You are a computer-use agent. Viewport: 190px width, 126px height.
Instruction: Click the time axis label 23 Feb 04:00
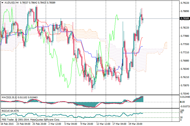[23, 124]
